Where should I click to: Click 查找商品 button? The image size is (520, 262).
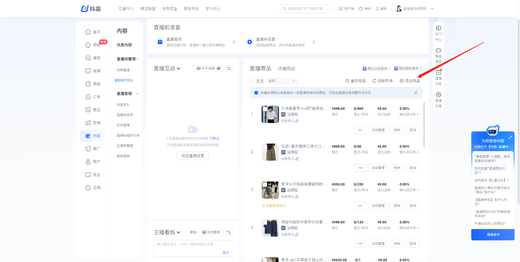pyautogui.click(x=356, y=81)
